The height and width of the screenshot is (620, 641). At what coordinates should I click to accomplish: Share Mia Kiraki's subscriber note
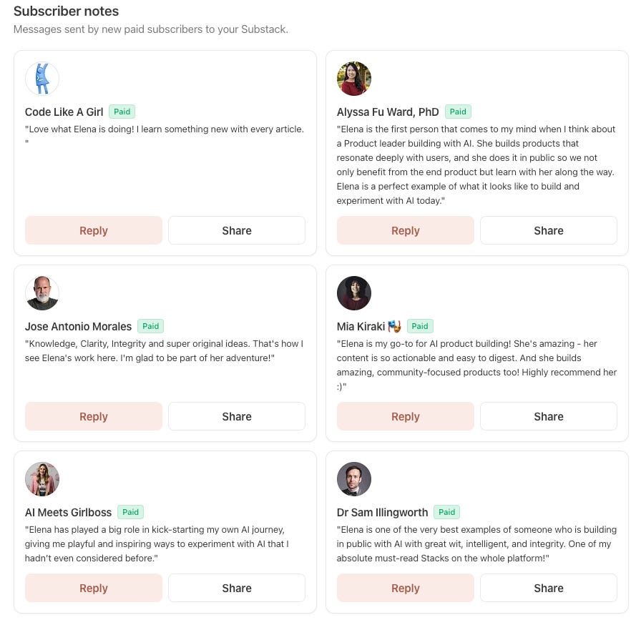[549, 416]
